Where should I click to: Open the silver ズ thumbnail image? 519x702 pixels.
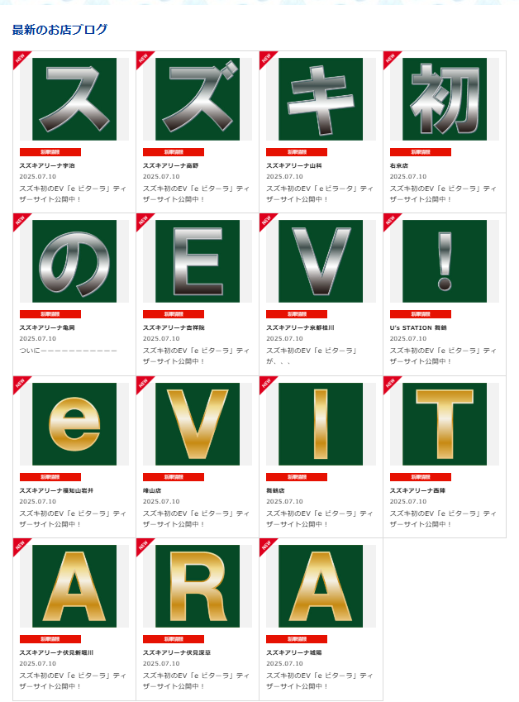pos(198,99)
